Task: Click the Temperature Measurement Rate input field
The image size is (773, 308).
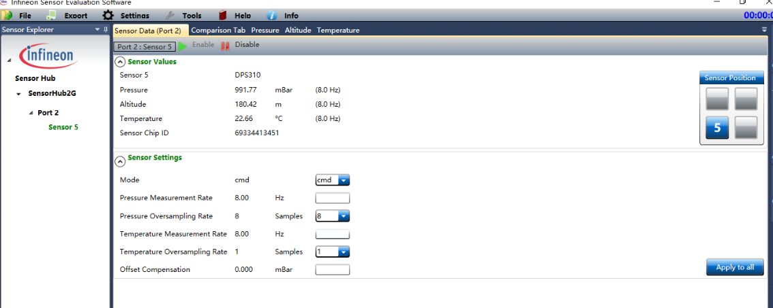Action: pyautogui.click(x=333, y=234)
